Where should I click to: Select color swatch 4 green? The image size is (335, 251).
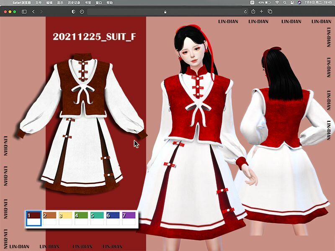[81, 218]
